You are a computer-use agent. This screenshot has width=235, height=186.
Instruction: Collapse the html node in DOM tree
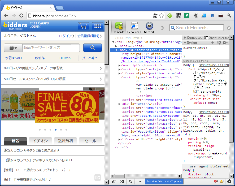point(113,42)
